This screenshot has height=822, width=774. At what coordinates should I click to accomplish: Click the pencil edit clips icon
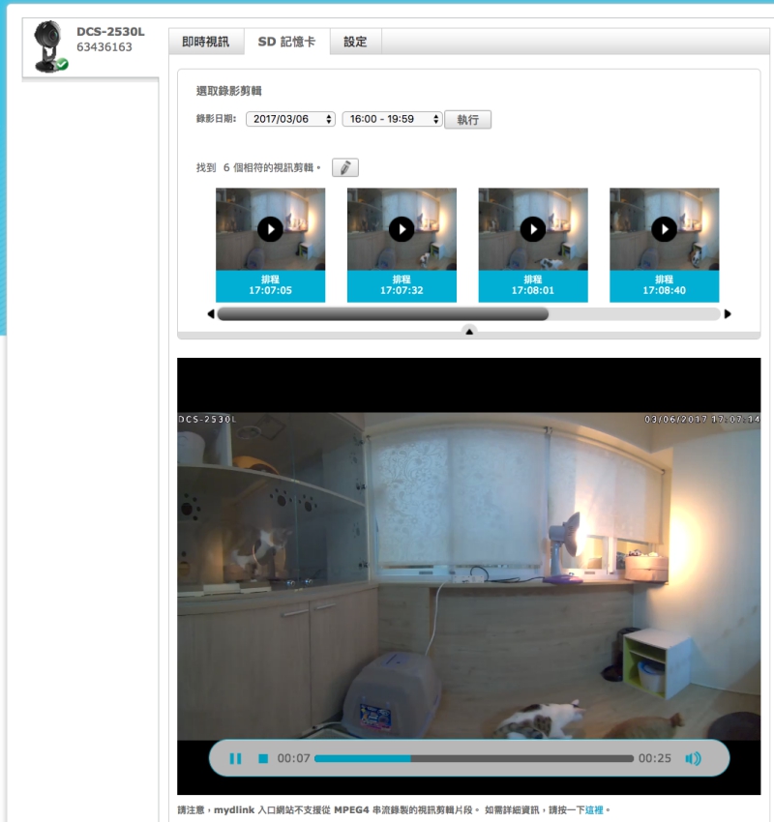tap(345, 167)
